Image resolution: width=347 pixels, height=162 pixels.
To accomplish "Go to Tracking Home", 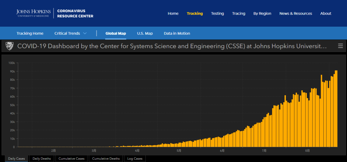I will click(30, 34).
